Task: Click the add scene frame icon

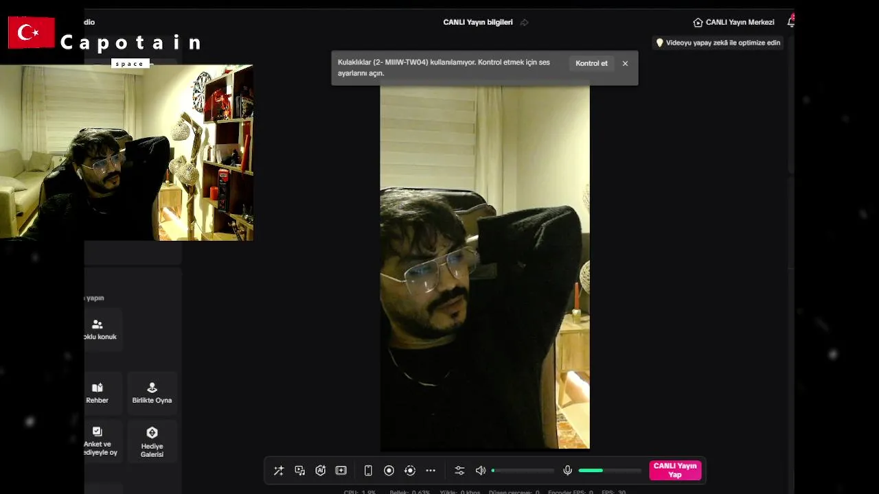Action: [341, 471]
